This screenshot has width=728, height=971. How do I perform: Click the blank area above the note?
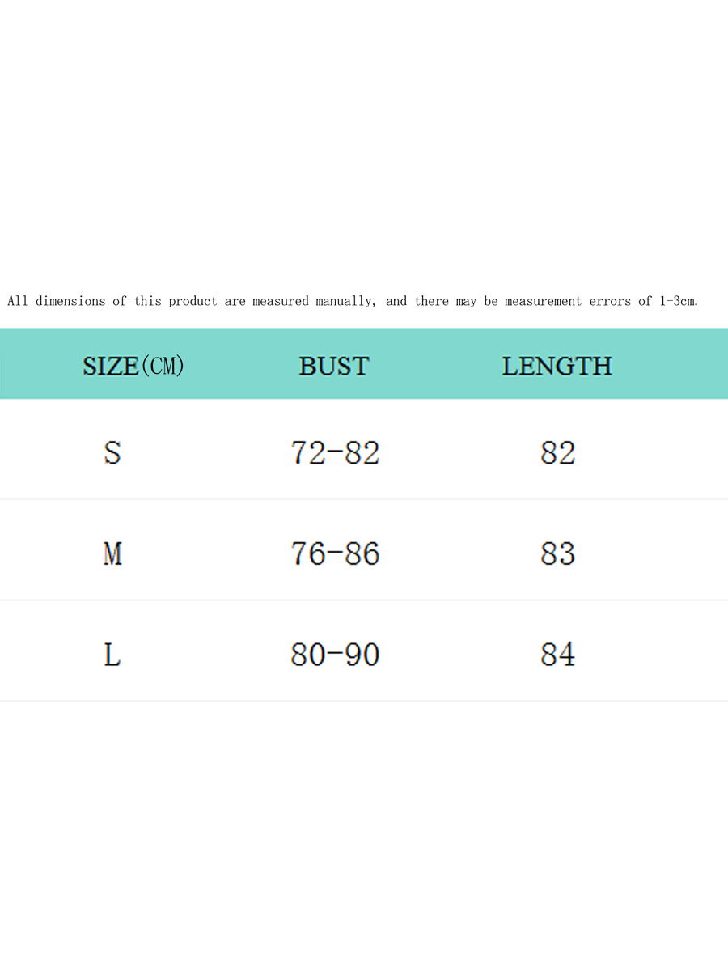point(364,146)
